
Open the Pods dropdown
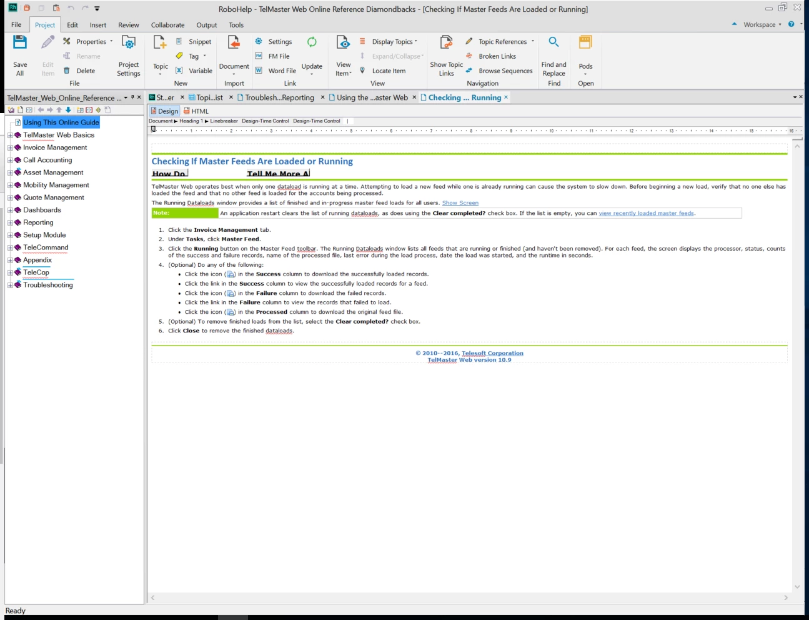(585, 74)
